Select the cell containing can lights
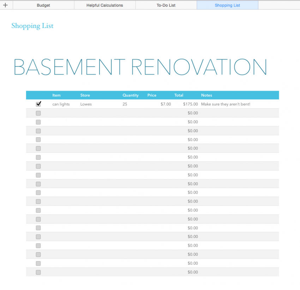300x290 pixels. 61,104
